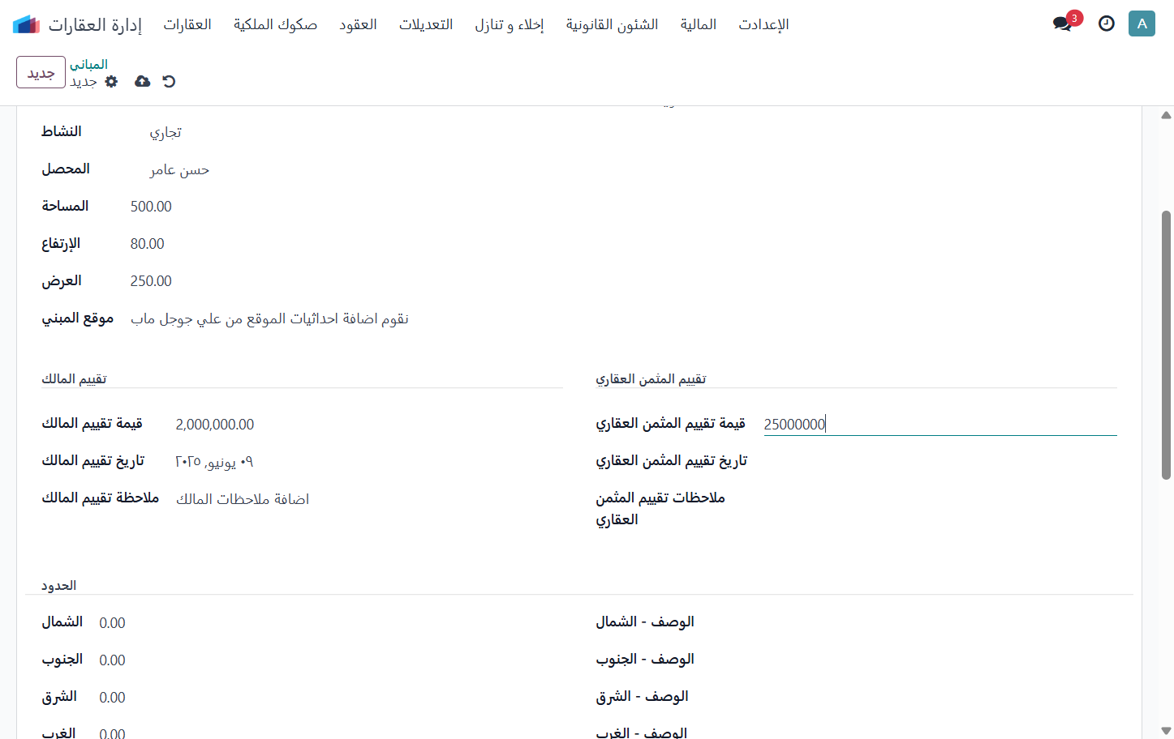Open the تاريخ تقييم المثمن العقاري date field
This screenshot has height=739, width=1174.
click(x=940, y=461)
